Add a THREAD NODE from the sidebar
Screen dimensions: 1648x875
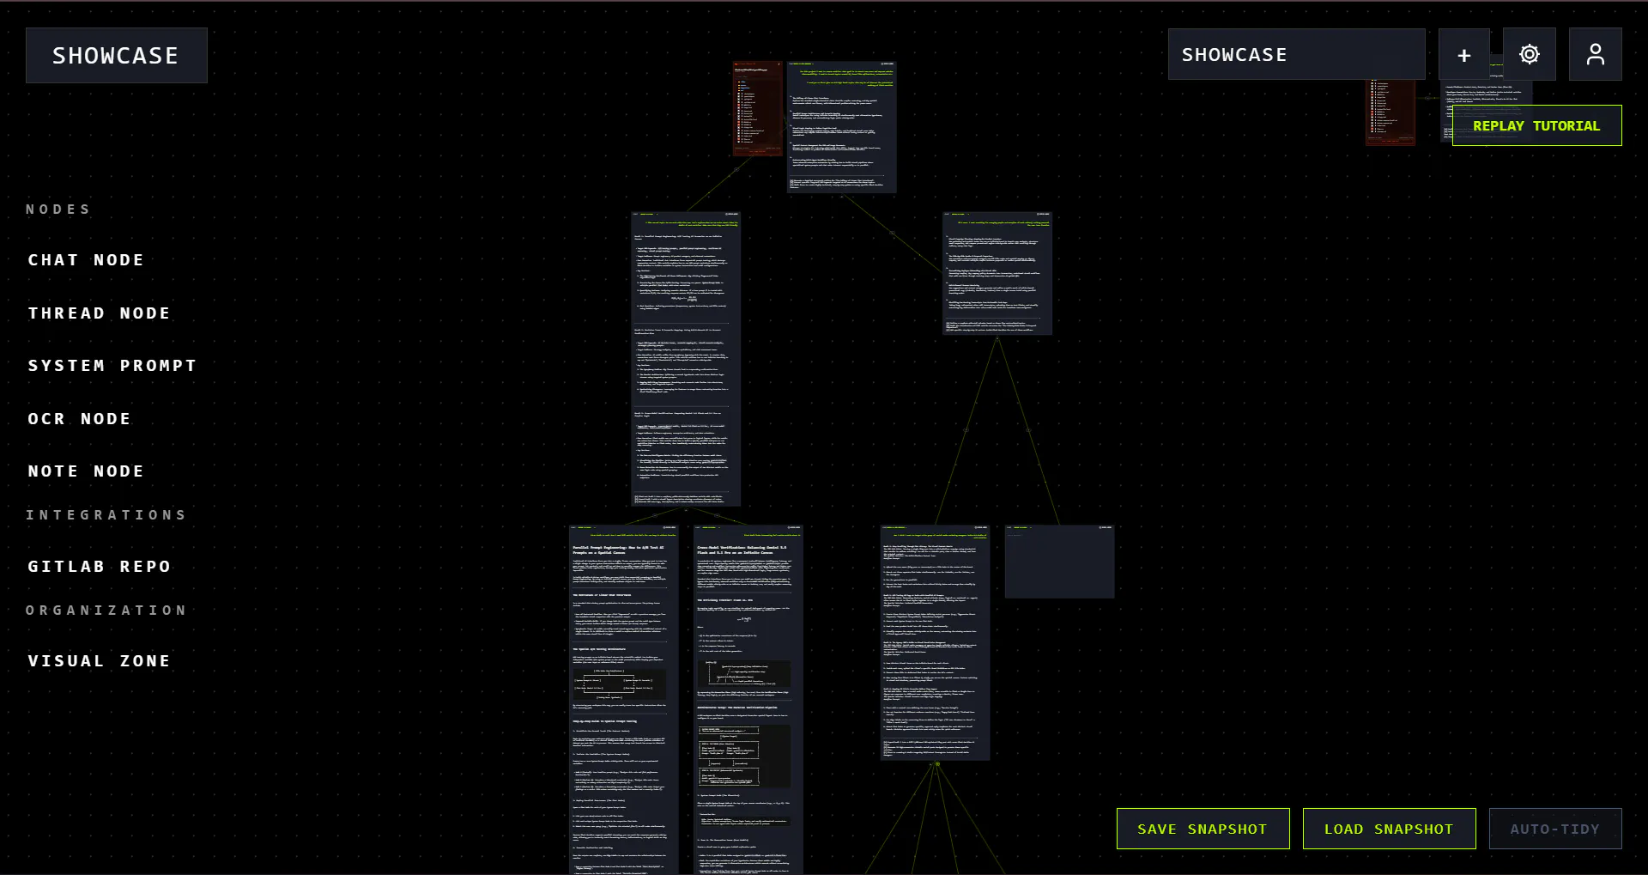coord(100,313)
